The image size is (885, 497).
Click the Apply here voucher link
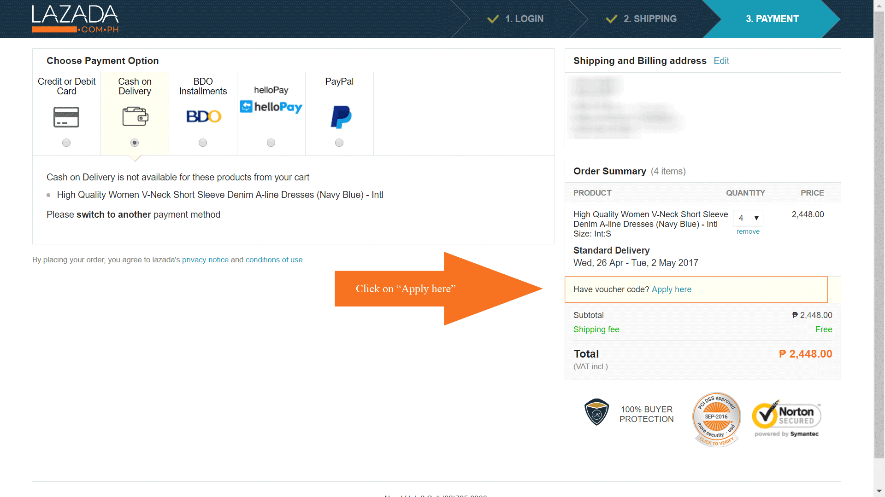[671, 289]
